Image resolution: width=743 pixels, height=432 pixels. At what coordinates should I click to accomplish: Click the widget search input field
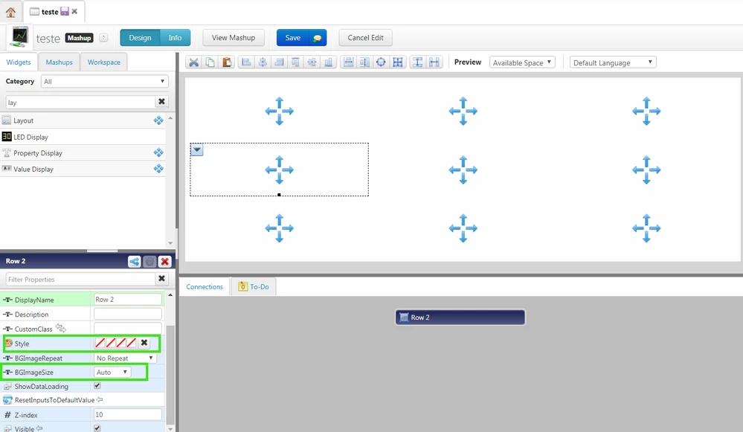tap(80, 103)
